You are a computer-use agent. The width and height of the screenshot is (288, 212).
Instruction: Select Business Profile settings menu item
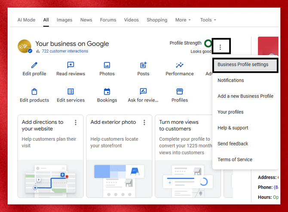click(x=245, y=65)
